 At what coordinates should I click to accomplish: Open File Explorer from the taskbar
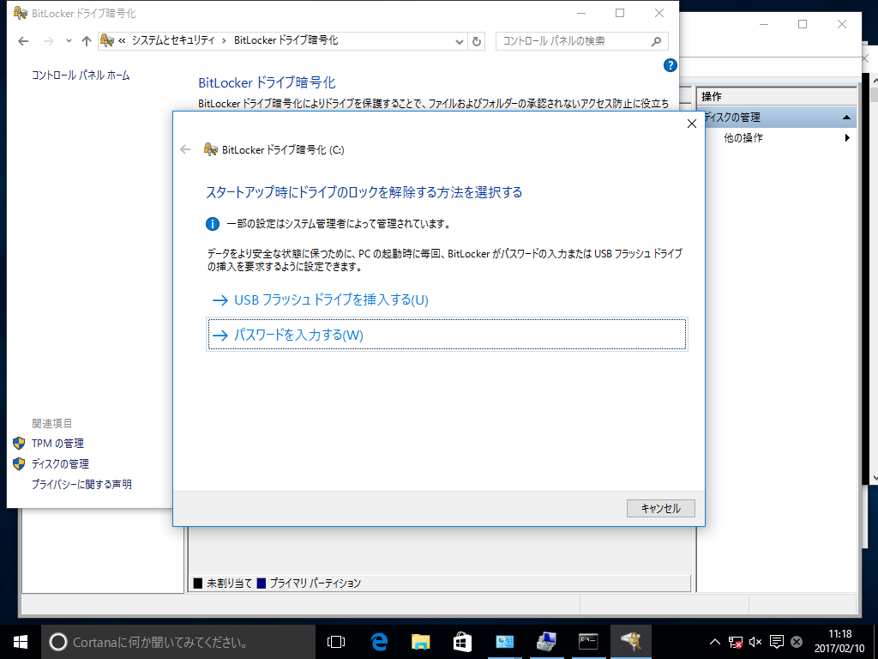(420, 642)
